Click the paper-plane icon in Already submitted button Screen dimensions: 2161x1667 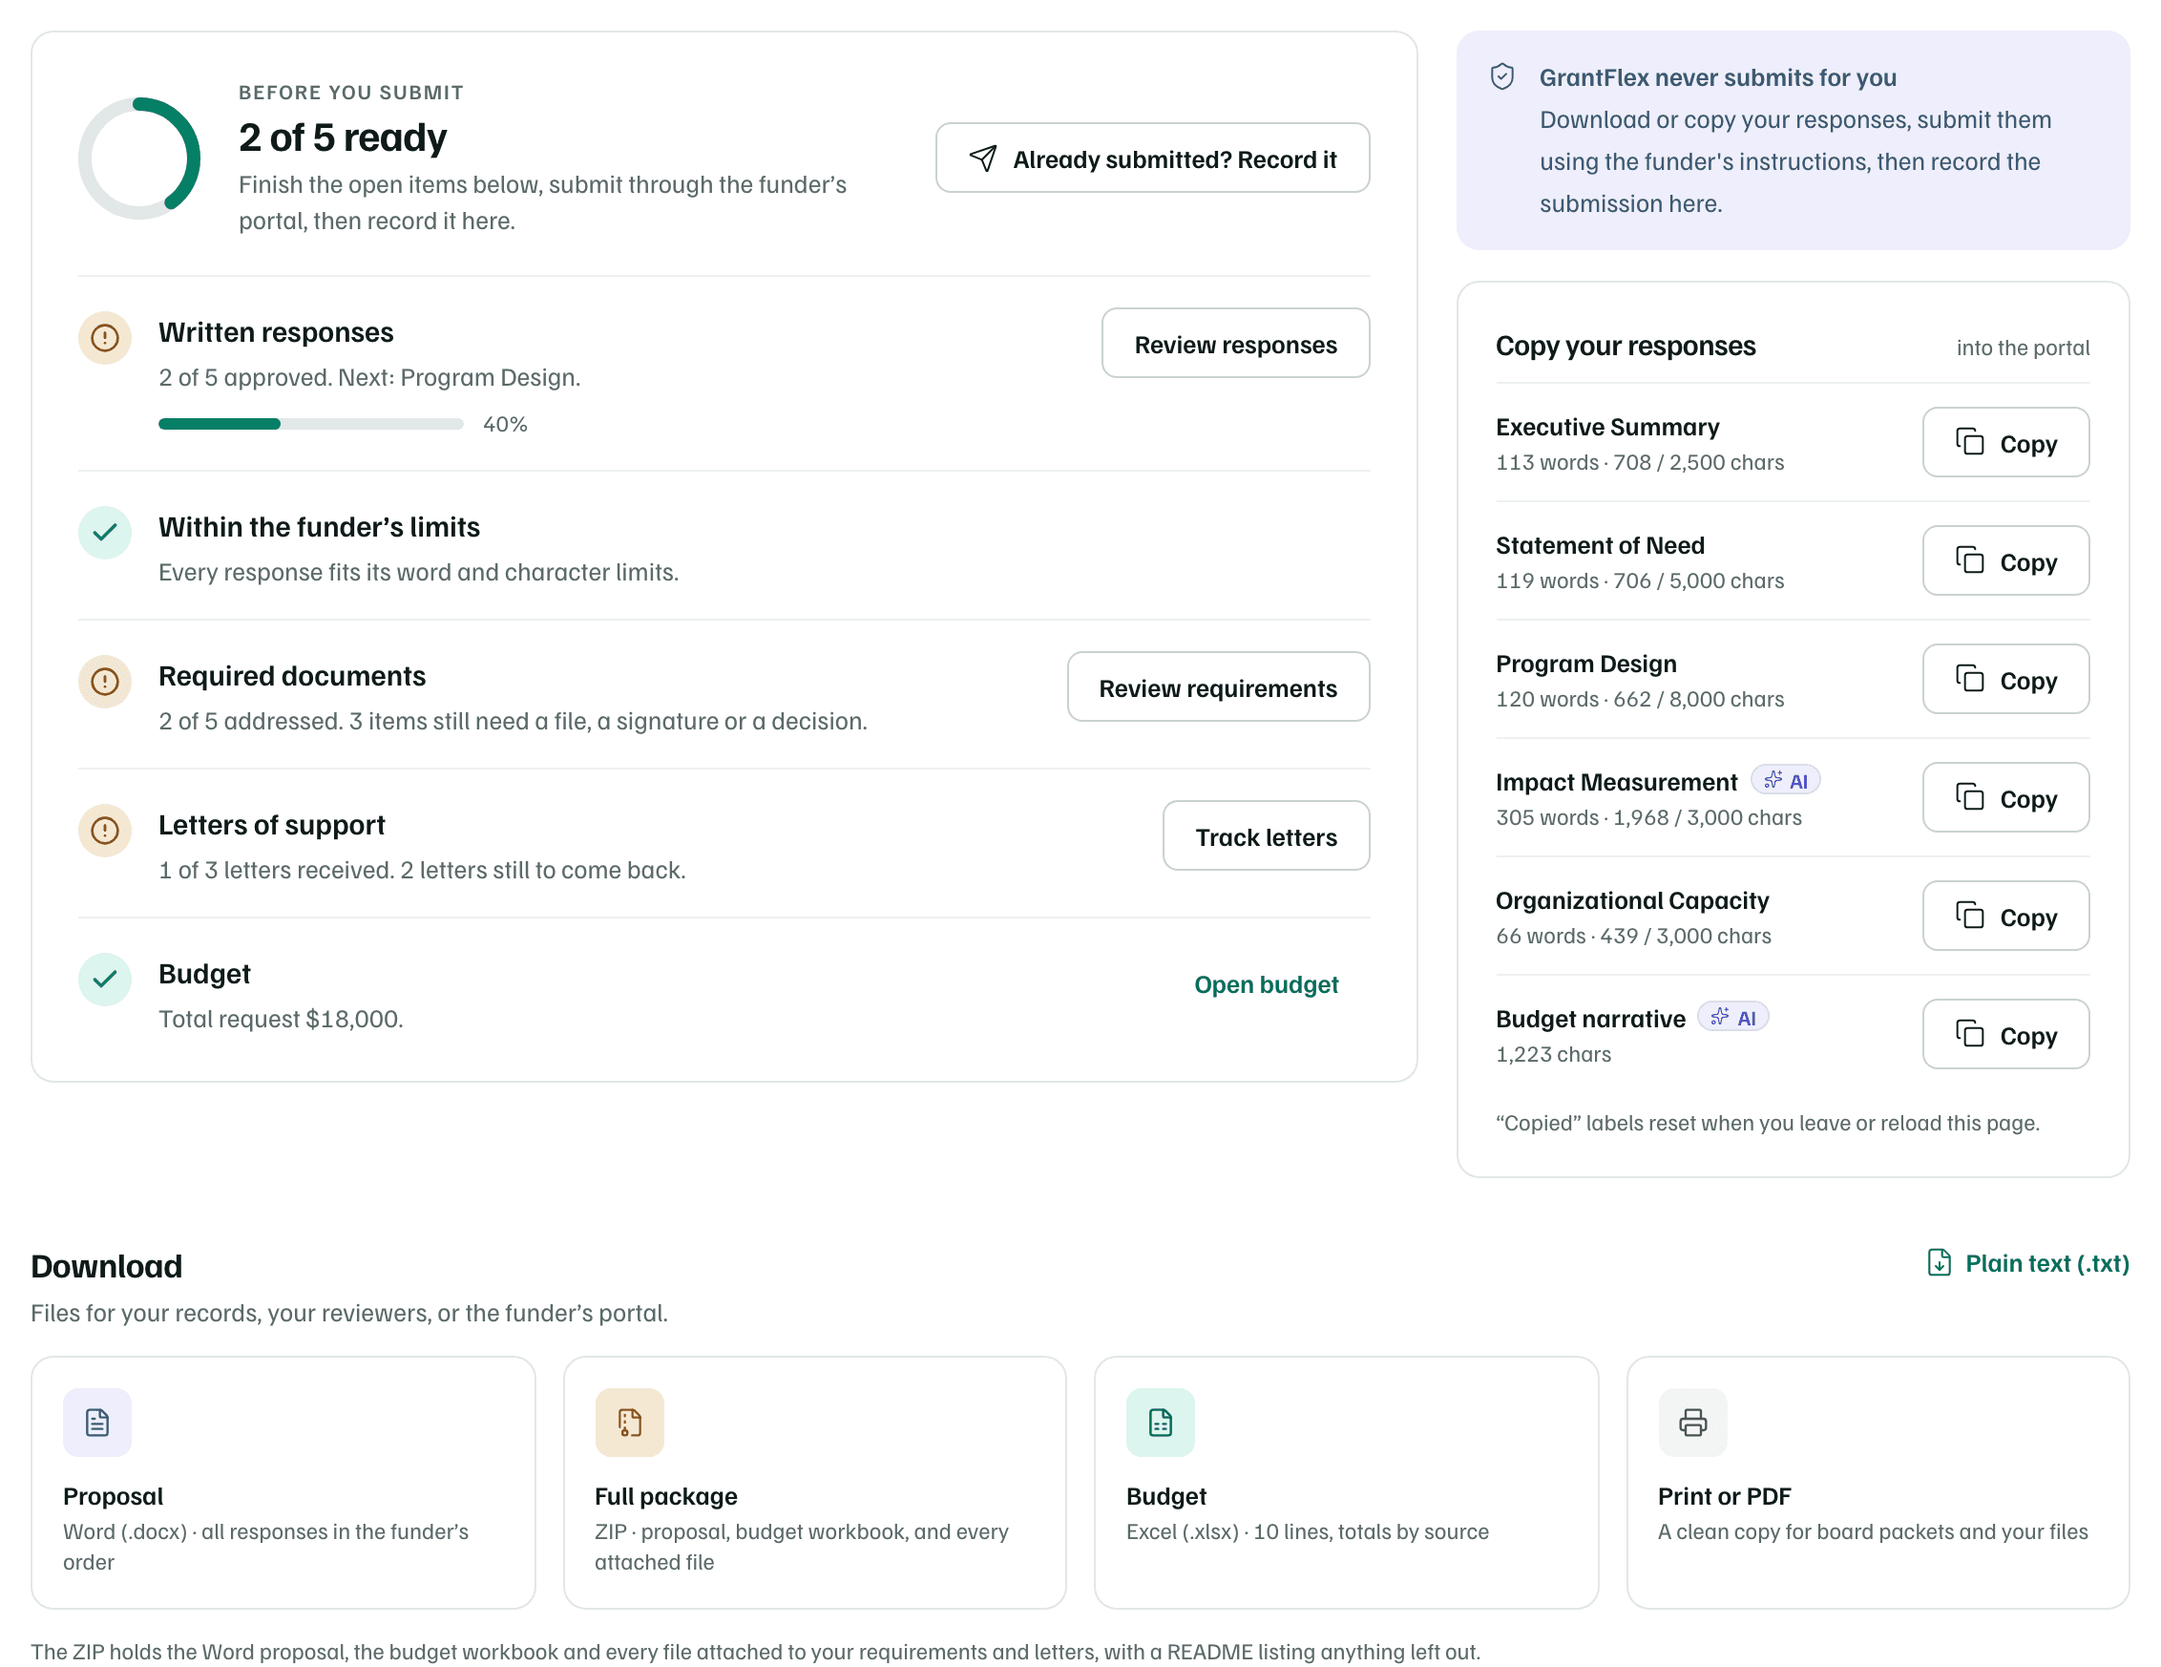982,158
